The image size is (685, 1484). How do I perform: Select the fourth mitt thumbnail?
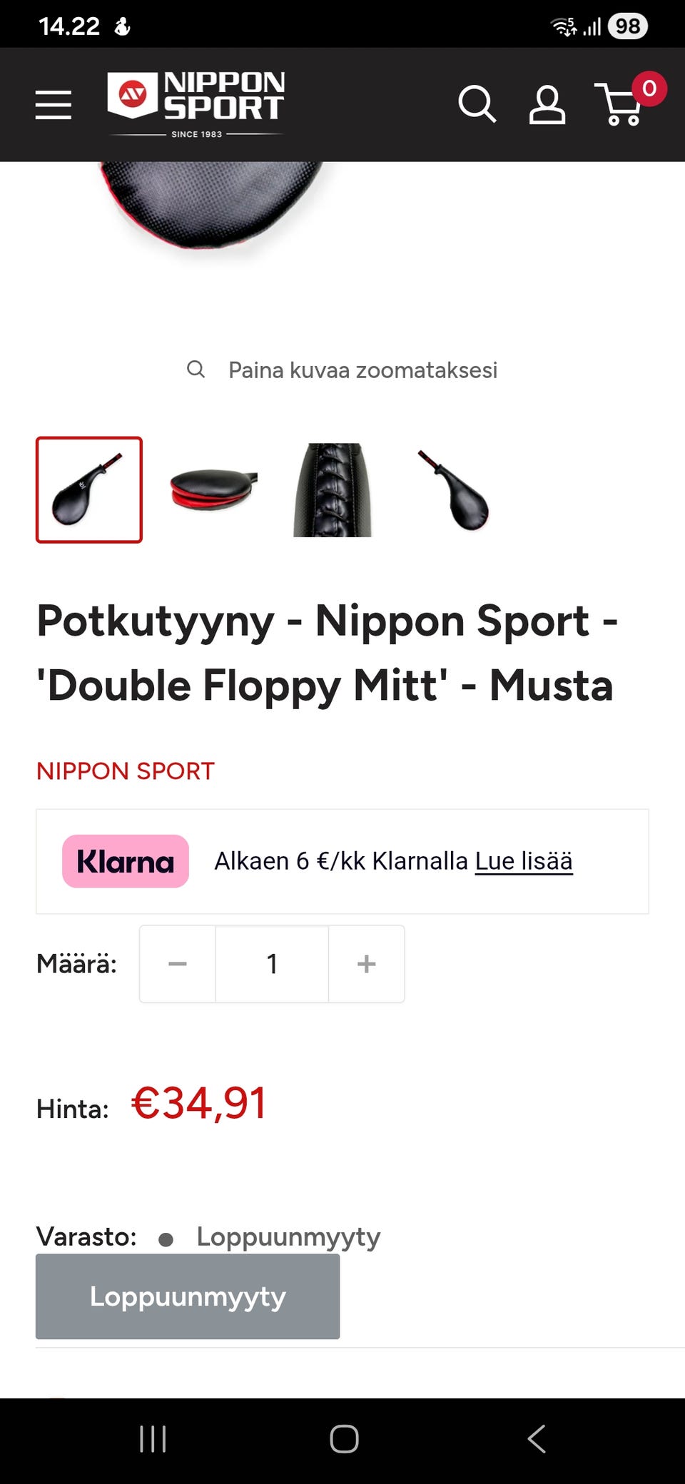(454, 489)
